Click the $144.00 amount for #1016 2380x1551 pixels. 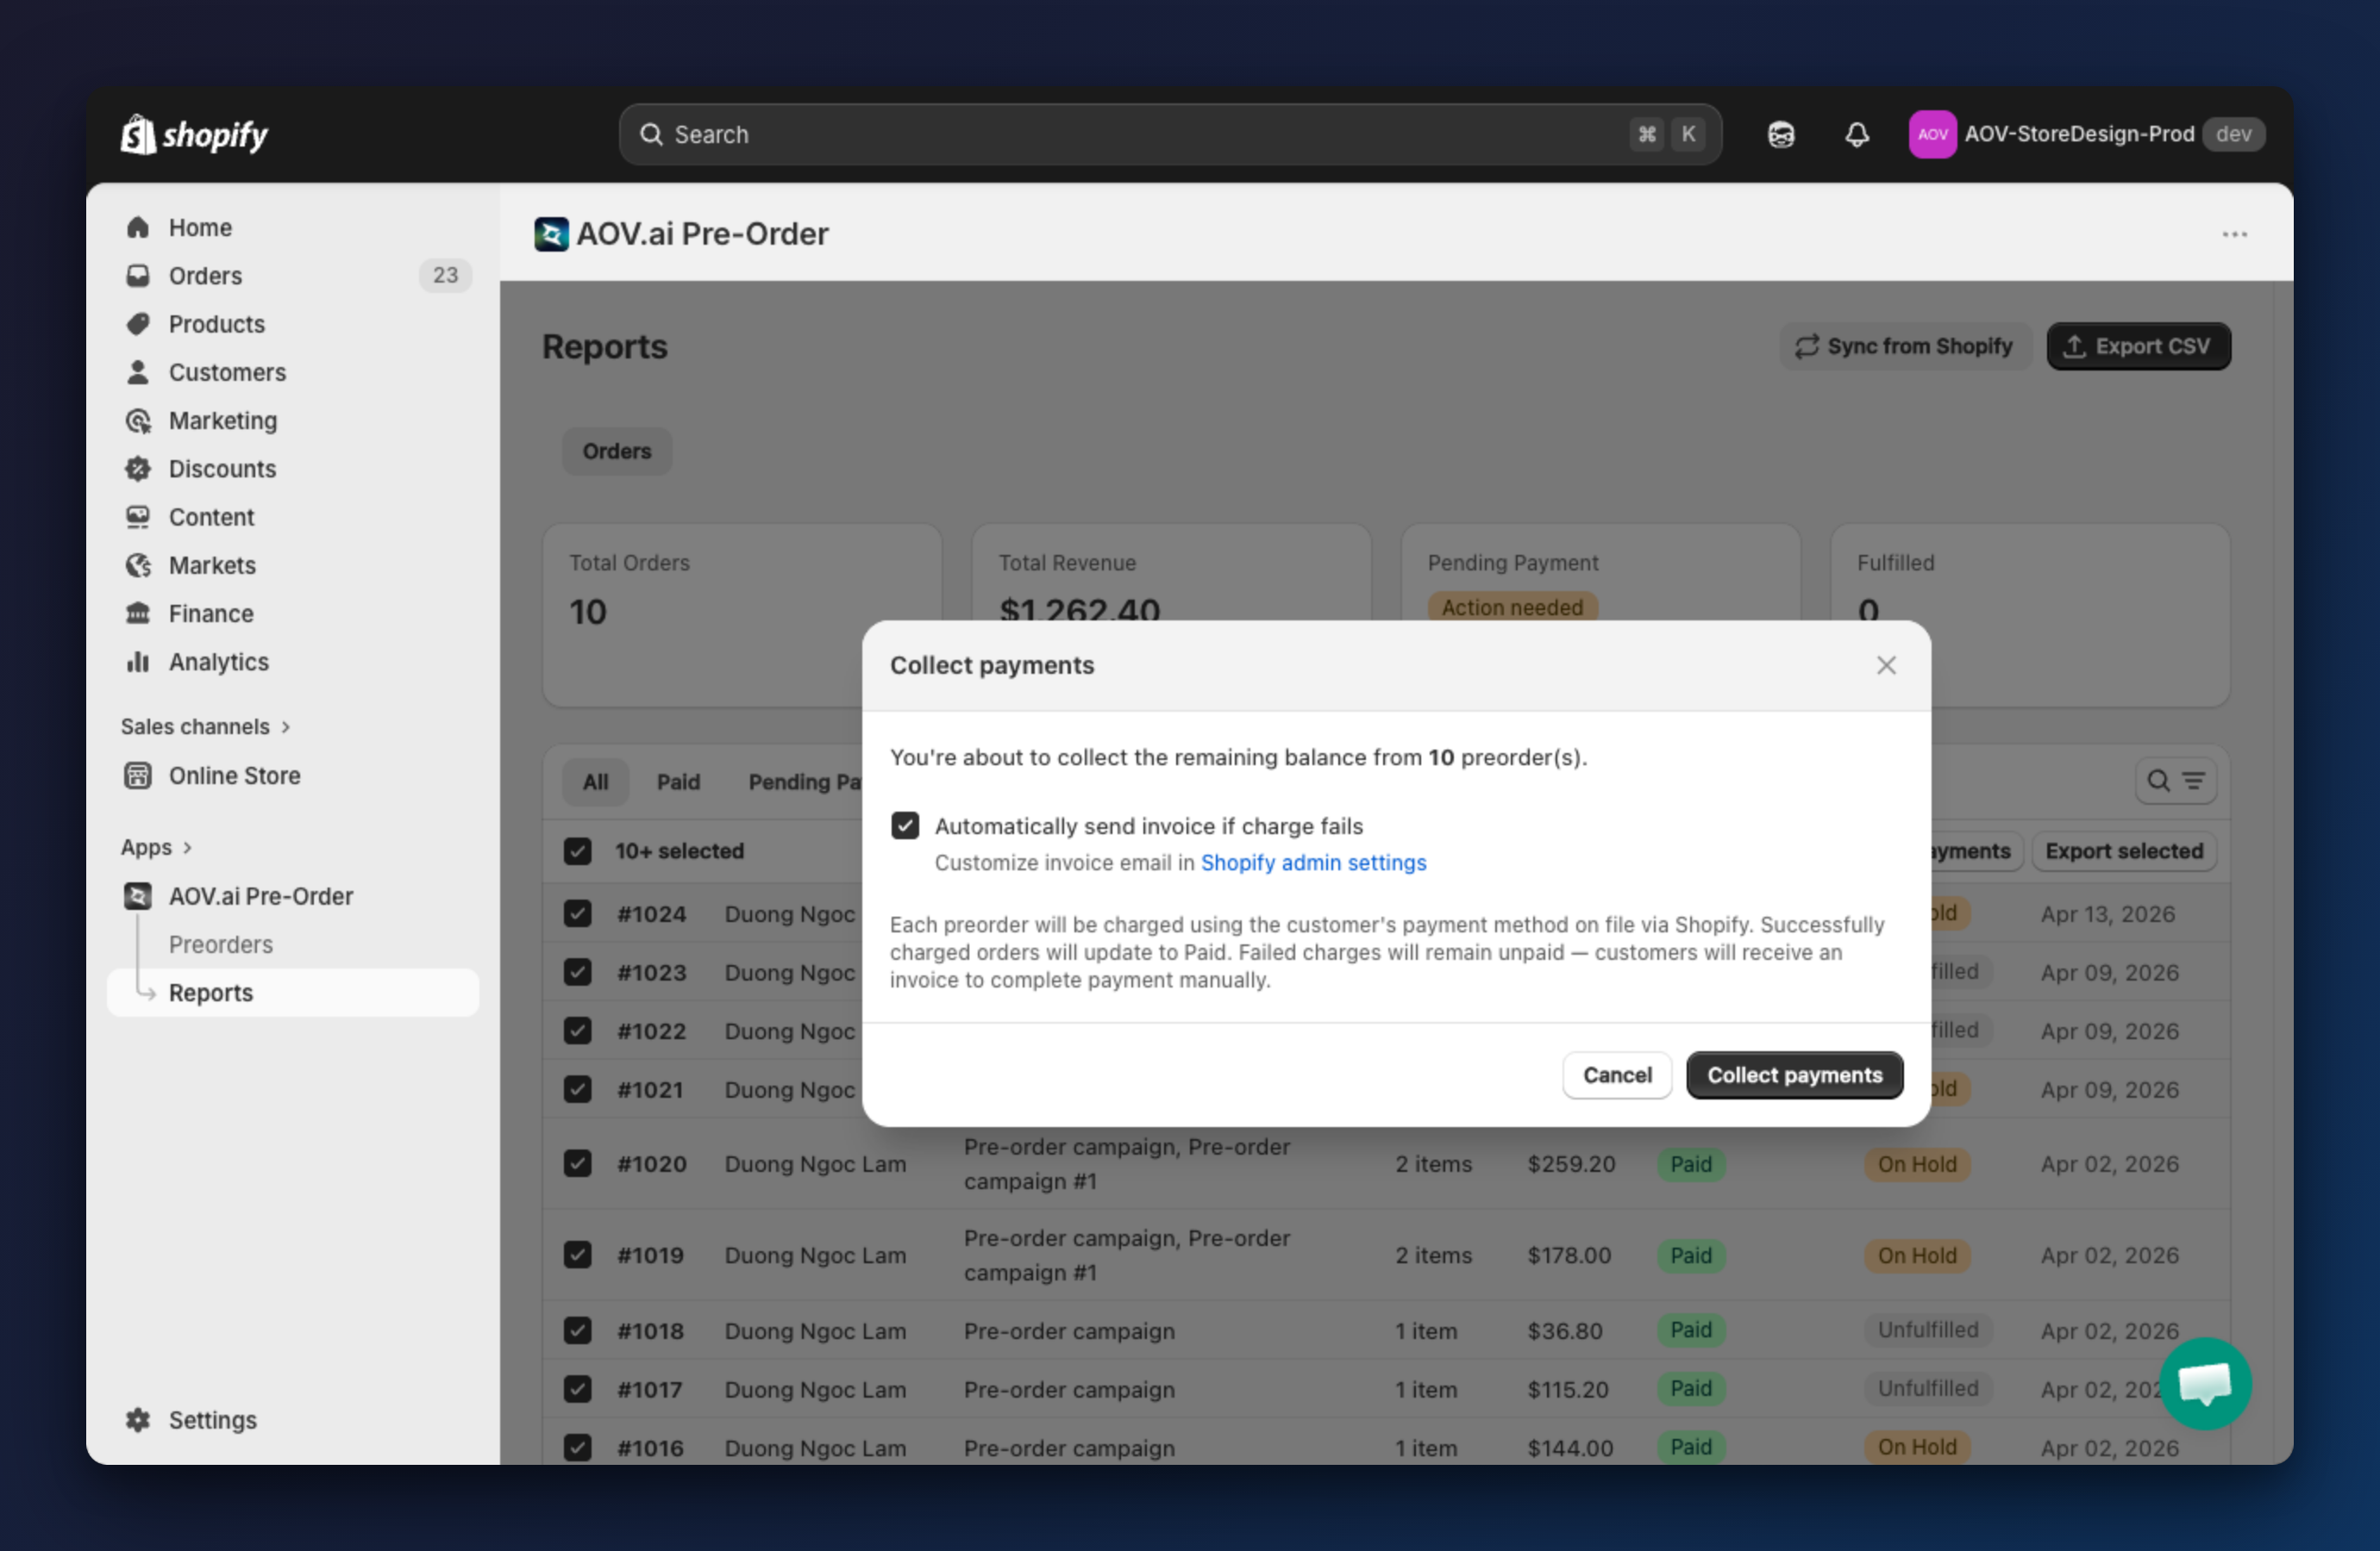[1570, 1448]
